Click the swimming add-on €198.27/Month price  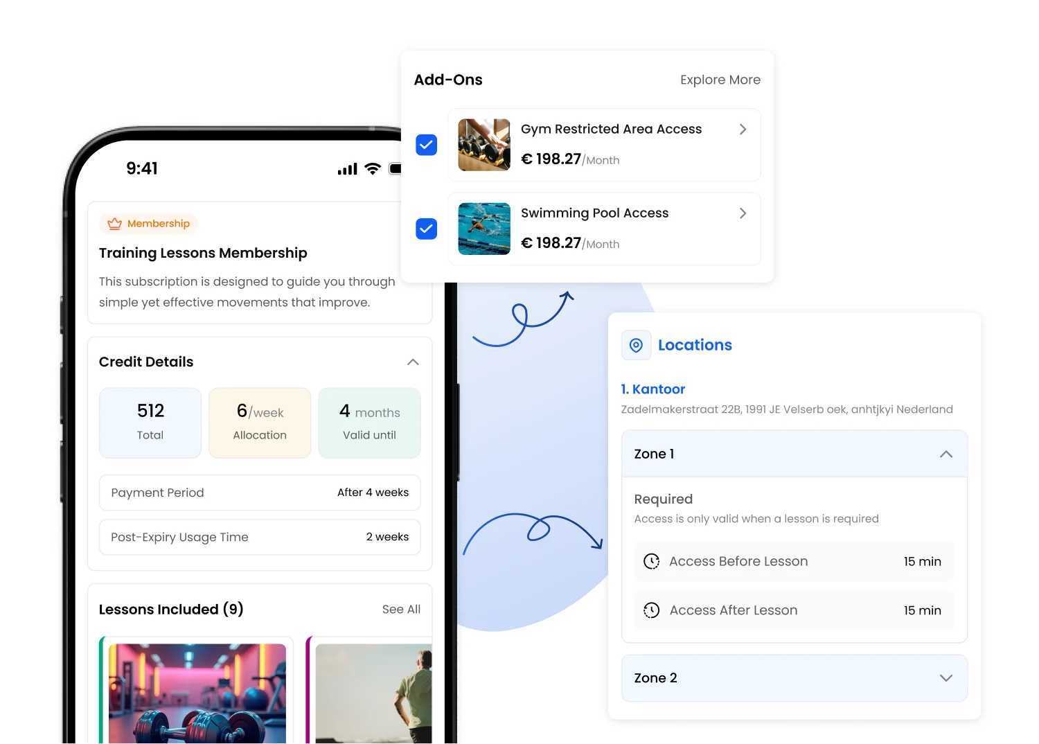[570, 243]
